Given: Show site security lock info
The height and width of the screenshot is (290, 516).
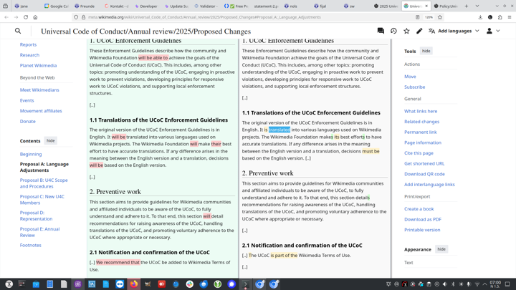Looking at the screenshot, I should pos(84,17).
